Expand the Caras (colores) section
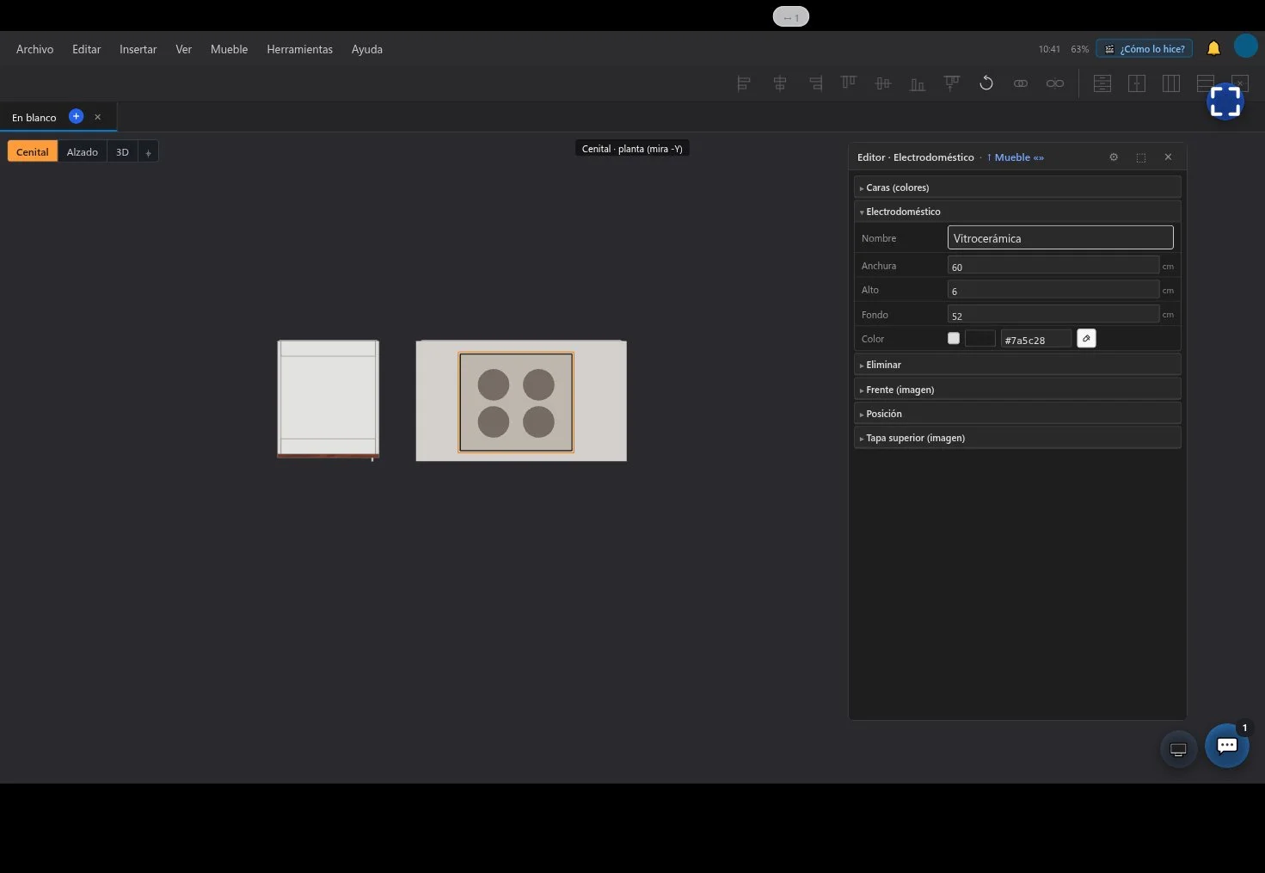The image size is (1265, 873). tap(1017, 188)
